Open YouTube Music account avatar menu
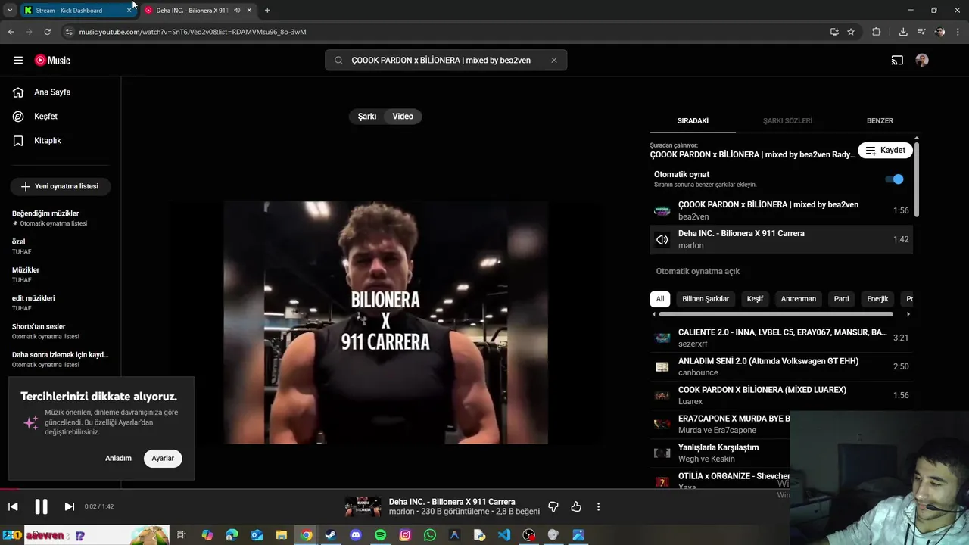 click(x=922, y=61)
